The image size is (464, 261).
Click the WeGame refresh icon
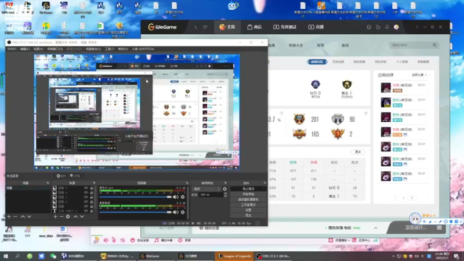[x=205, y=27]
